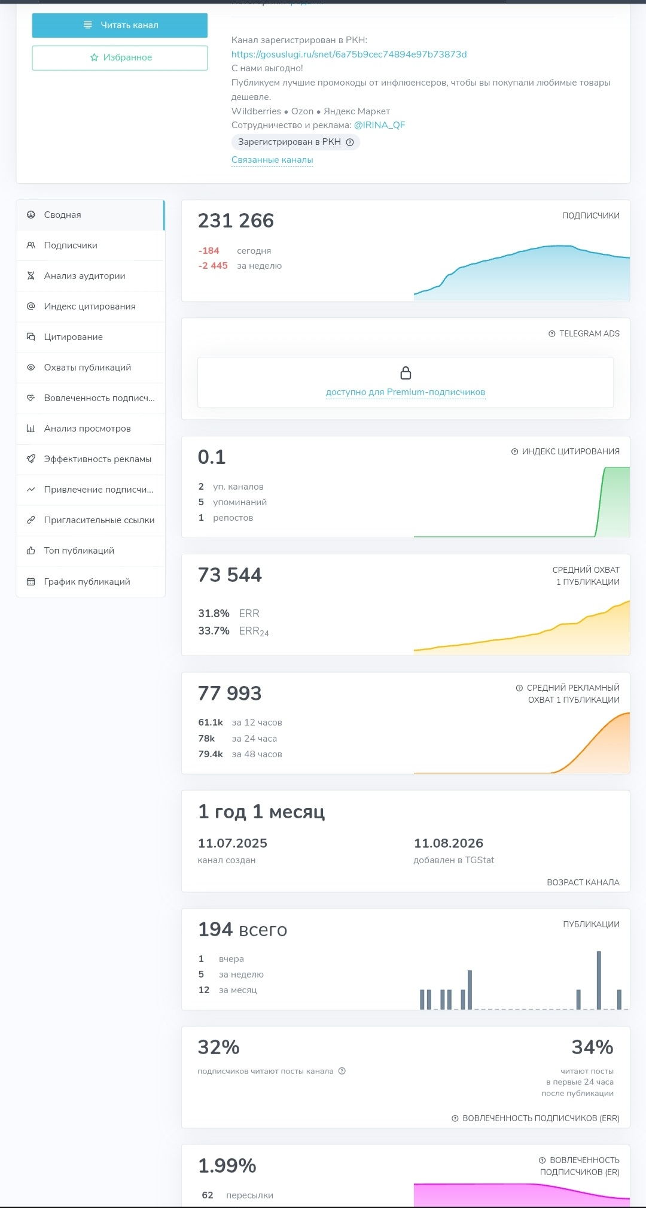Screen dimensions: 646x1208
Task: Click the -2 445 weekly change value
Action: click(x=213, y=266)
